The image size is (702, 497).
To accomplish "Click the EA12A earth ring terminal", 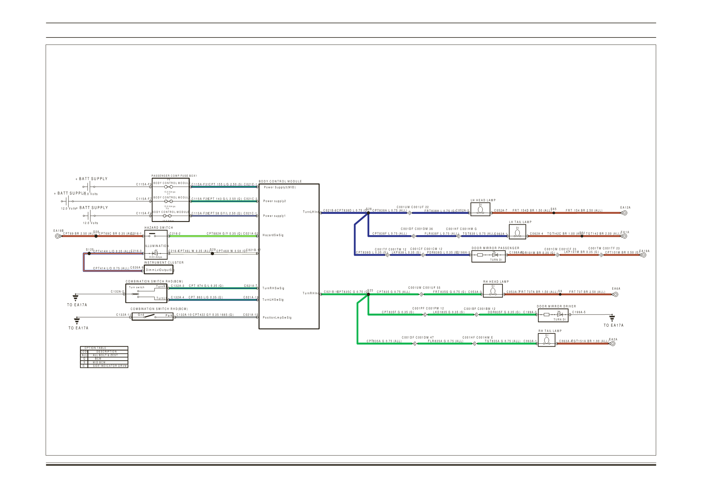I will click(x=624, y=213).
